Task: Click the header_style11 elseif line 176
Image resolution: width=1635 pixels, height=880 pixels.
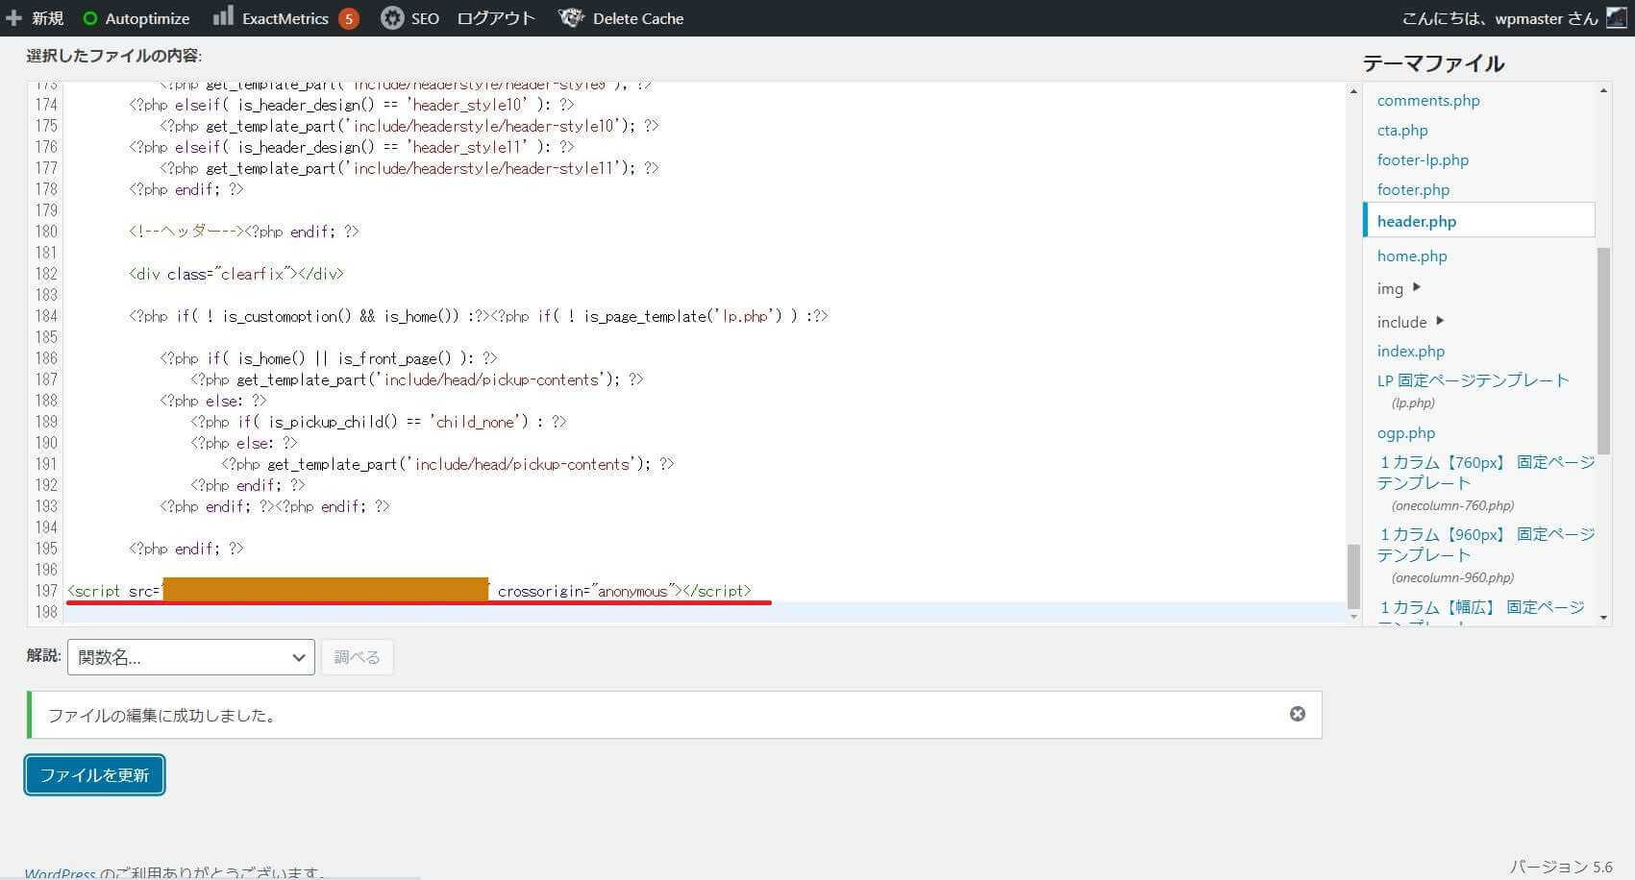Action: click(x=352, y=147)
